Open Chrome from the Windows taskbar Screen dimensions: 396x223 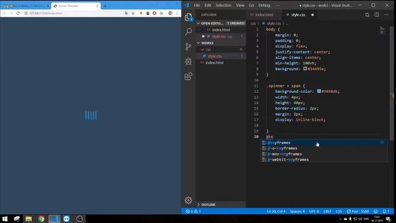[41, 219]
